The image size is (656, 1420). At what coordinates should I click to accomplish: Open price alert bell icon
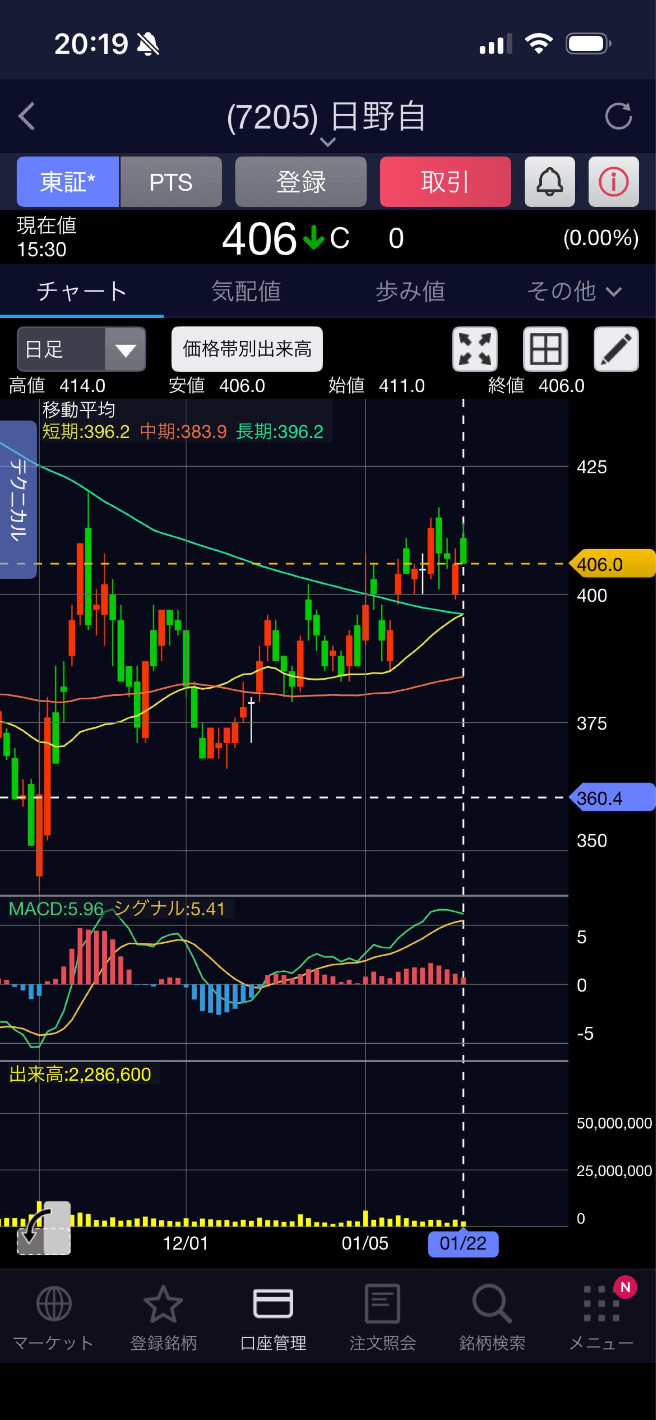(x=549, y=182)
